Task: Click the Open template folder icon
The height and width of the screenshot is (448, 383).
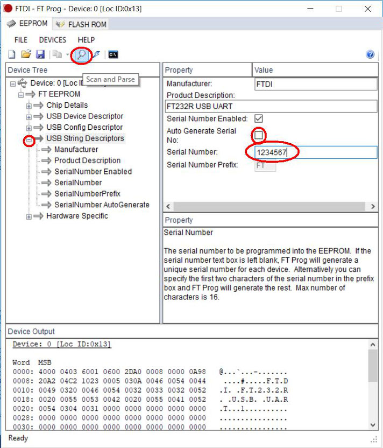Action: point(26,54)
